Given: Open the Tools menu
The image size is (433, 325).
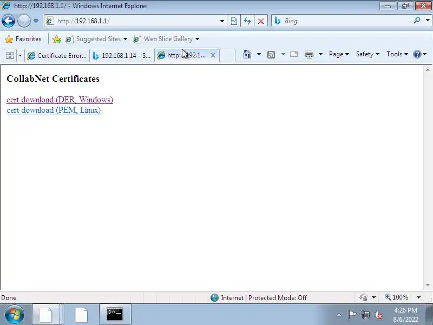Looking at the screenshot, I should tap(397, 54).
